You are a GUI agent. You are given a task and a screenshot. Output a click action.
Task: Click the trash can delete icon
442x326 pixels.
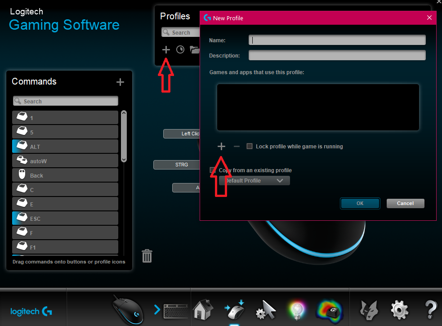pyautogui.click(x=147, y=256)
